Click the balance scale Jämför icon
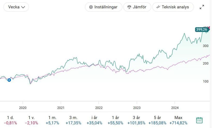The height and width of the screenshot is (128, 212). pyautogui.click(x=129, y=7)
